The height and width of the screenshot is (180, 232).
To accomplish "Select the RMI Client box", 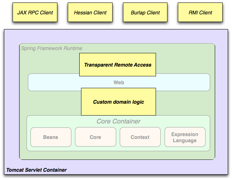I will tap(200, 12).
